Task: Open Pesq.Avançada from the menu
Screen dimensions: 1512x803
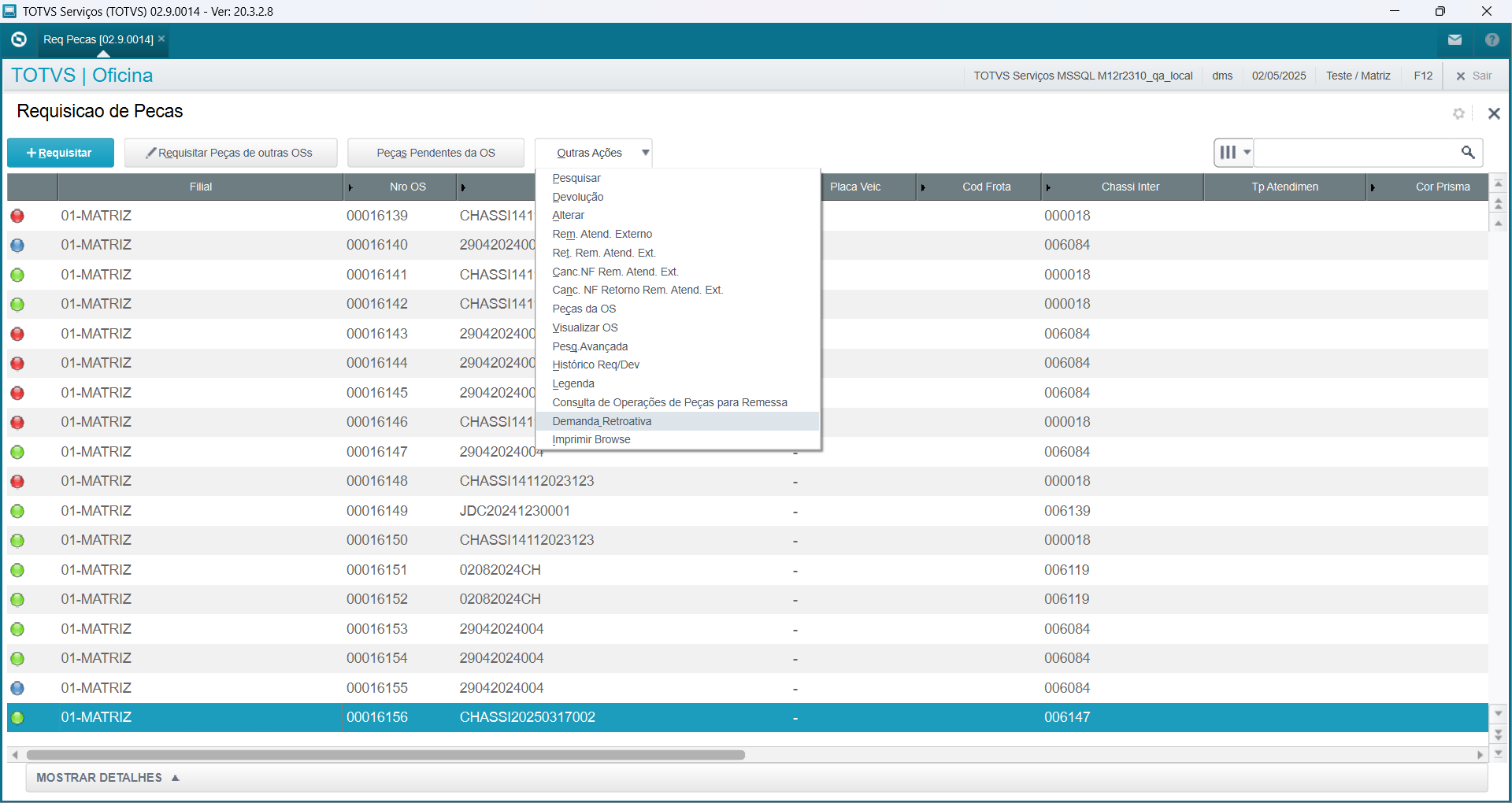Action: 677,346
